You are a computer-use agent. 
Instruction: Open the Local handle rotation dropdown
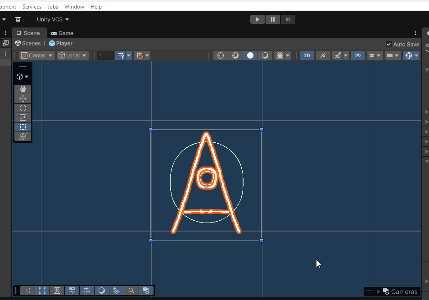(x=72, y=55)
